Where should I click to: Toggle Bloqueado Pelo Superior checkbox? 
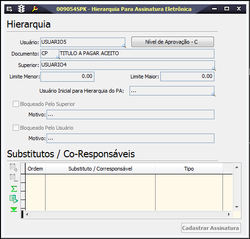click(16, 104)
